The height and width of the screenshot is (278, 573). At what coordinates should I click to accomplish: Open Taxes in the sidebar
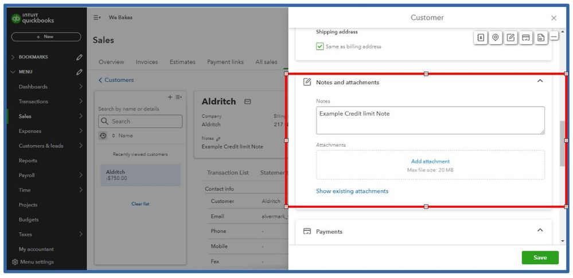tap(25, 234)
